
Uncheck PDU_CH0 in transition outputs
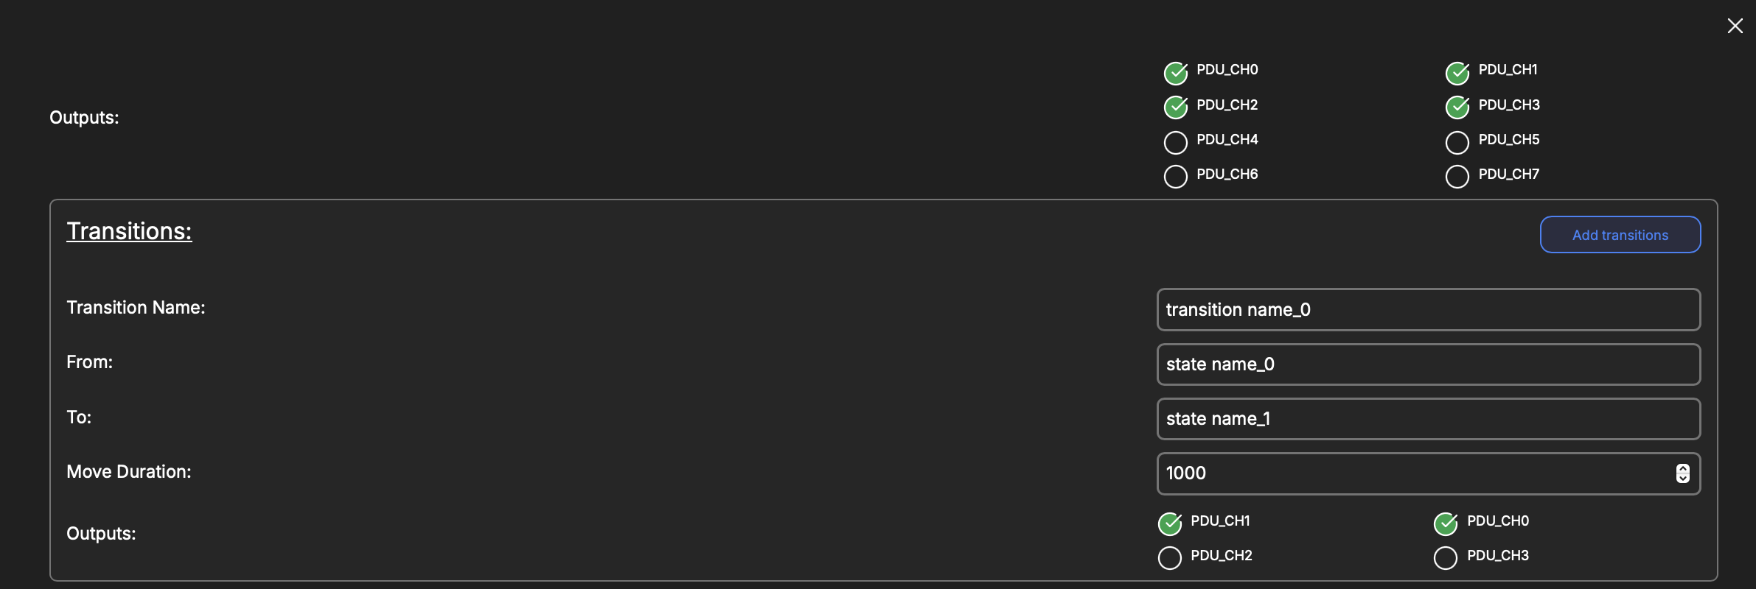coord(1446,524)
